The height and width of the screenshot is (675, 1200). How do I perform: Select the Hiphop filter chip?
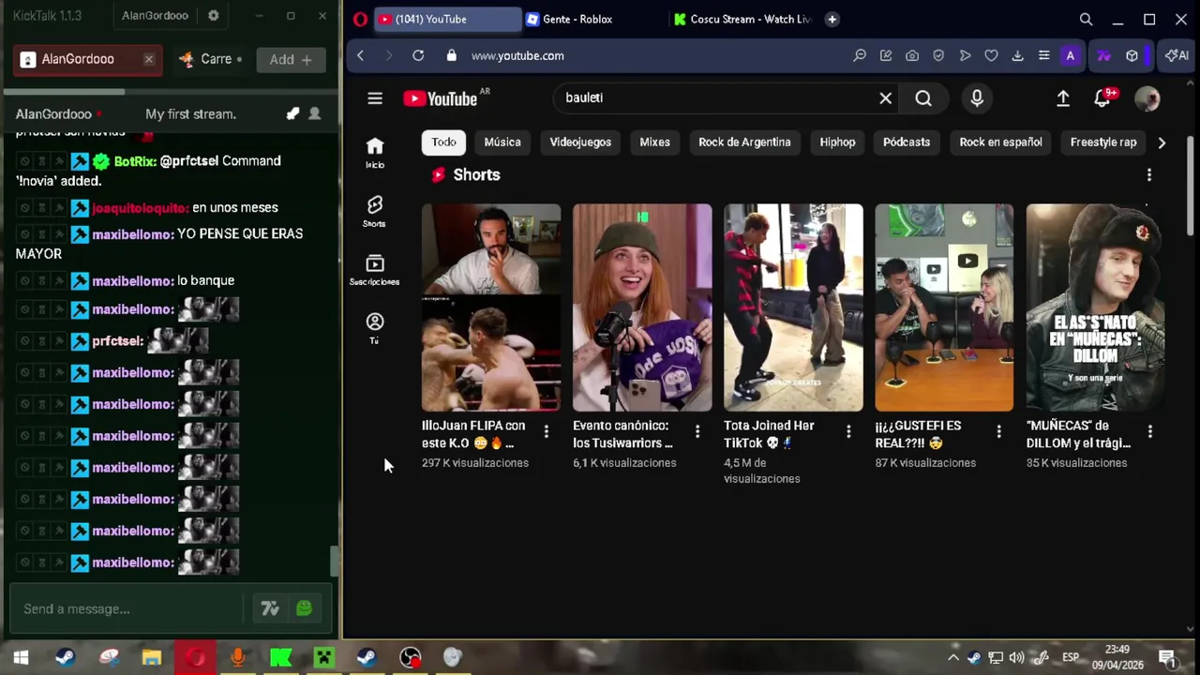coord(837,142)
